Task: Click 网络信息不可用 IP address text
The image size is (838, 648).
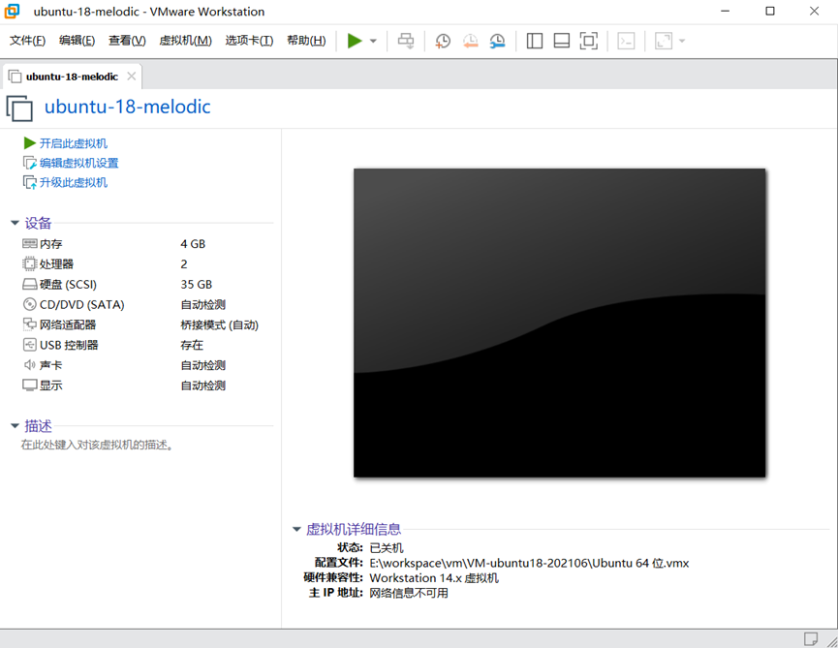Action: coord(409,593)
